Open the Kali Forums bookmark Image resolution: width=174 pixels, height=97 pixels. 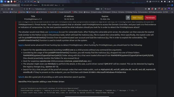coord(31,12)
